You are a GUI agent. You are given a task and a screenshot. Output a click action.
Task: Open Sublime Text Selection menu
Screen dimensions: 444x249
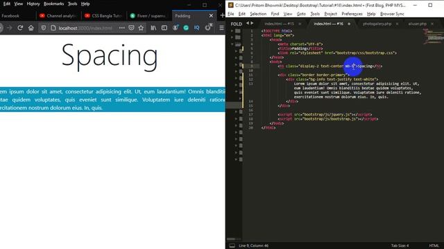258,14
